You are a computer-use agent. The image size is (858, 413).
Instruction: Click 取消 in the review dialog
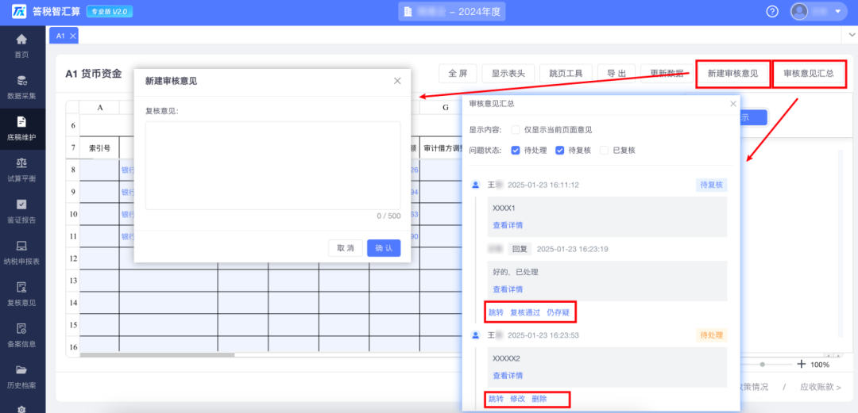(x=346, y=248)
